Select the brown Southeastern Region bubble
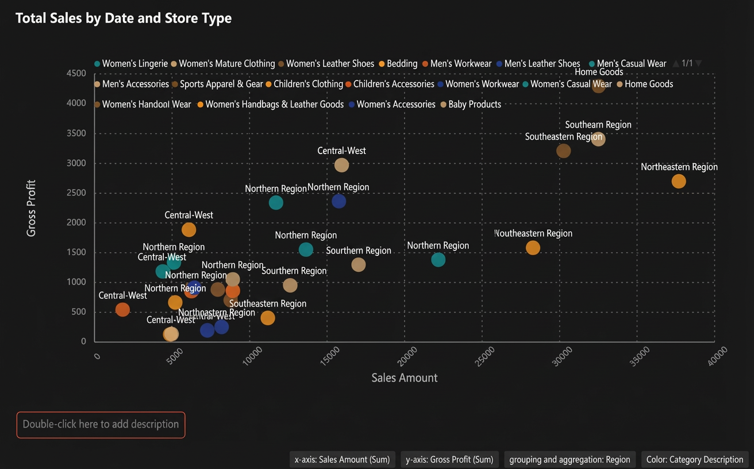The width and height of the screenshot is (754, 469). tap(564, 151)
